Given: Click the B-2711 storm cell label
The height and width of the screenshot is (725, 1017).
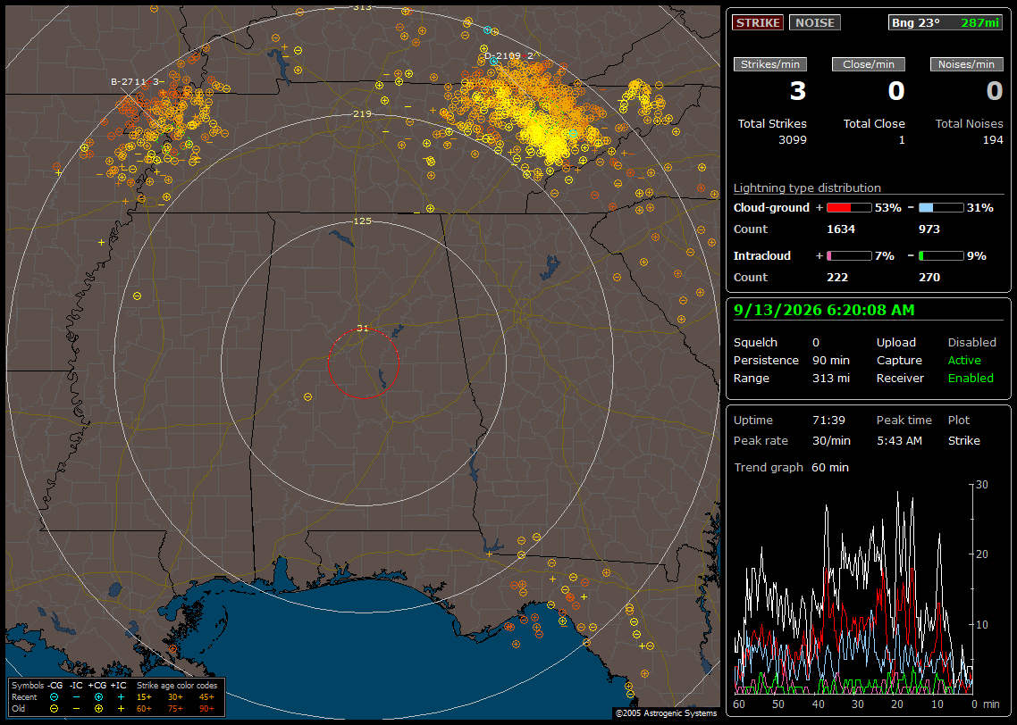Looking at the screenshot, I should pyautogui.click(x=134, y=81).
